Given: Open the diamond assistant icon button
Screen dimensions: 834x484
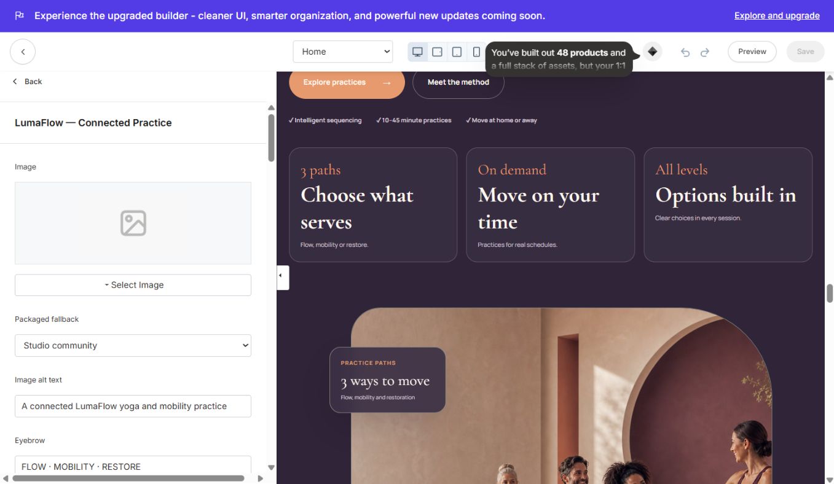Looking at the screenshot, I should 653,52.
